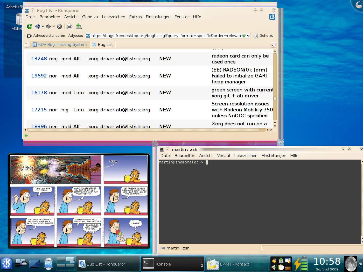The image size is (363, 272).
Task: Clear the address bar with the eraser icon
Action: 30,36
